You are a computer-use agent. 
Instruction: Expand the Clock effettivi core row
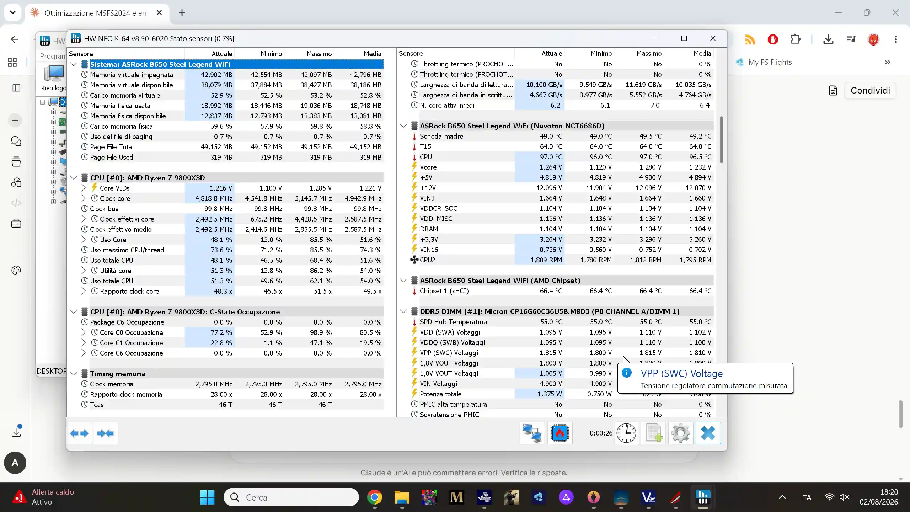84,219
